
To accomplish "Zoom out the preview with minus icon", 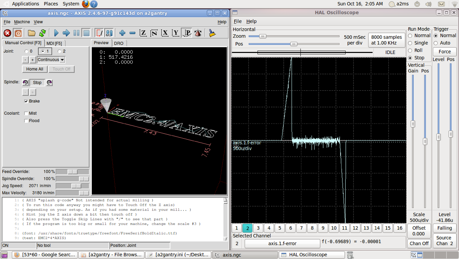I will tap(132, 33).
